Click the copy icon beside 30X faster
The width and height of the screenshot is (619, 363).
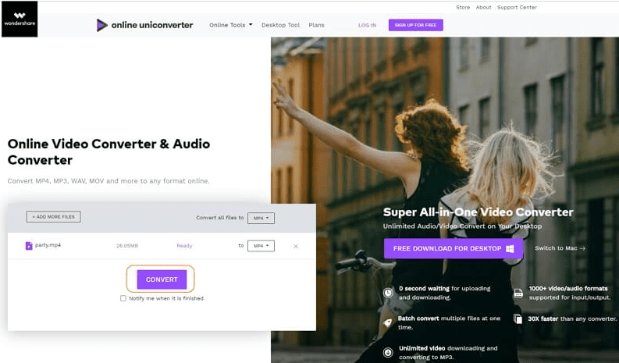pos(518,319)
